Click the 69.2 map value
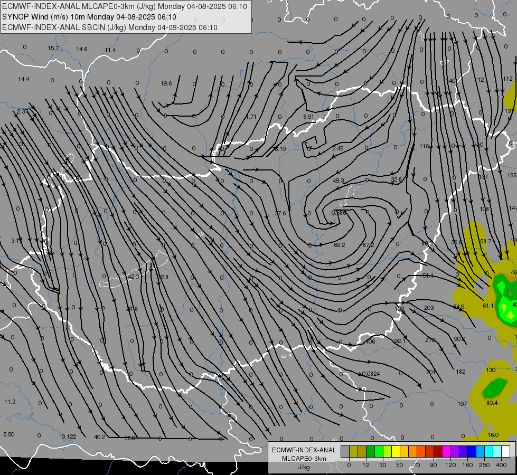Screen dimensions: 517x475 (x=339, y=245)
